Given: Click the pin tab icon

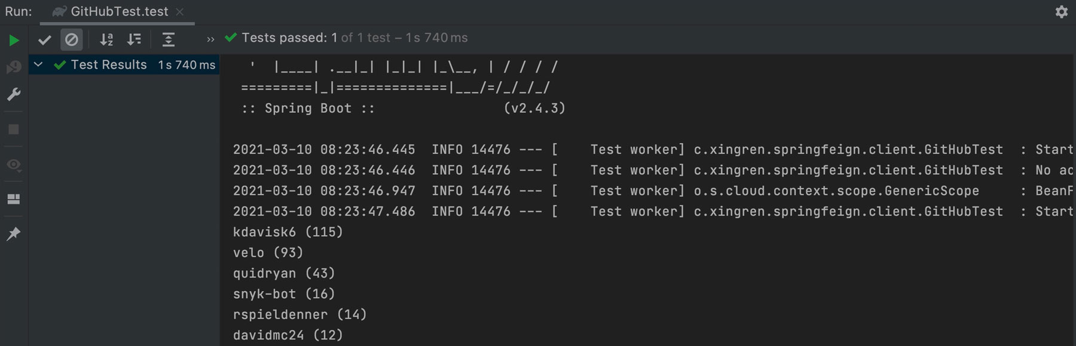Looking at the screenshot, I should (14, 233).
